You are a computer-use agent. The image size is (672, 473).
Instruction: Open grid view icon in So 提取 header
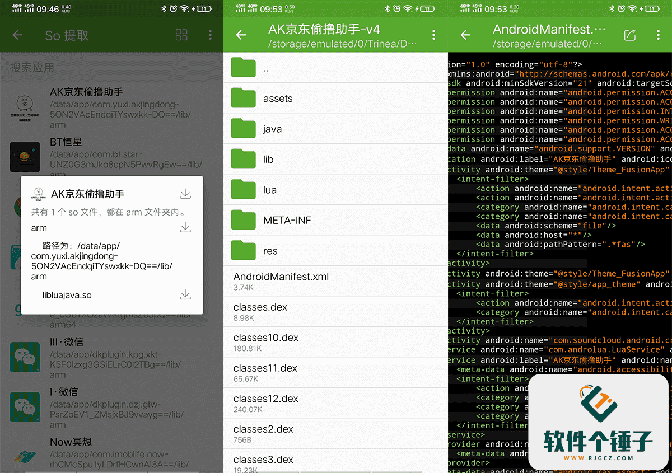click(181, 35)
